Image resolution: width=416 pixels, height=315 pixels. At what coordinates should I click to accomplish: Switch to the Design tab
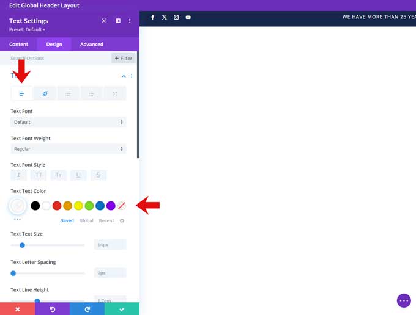click(54, 44)
